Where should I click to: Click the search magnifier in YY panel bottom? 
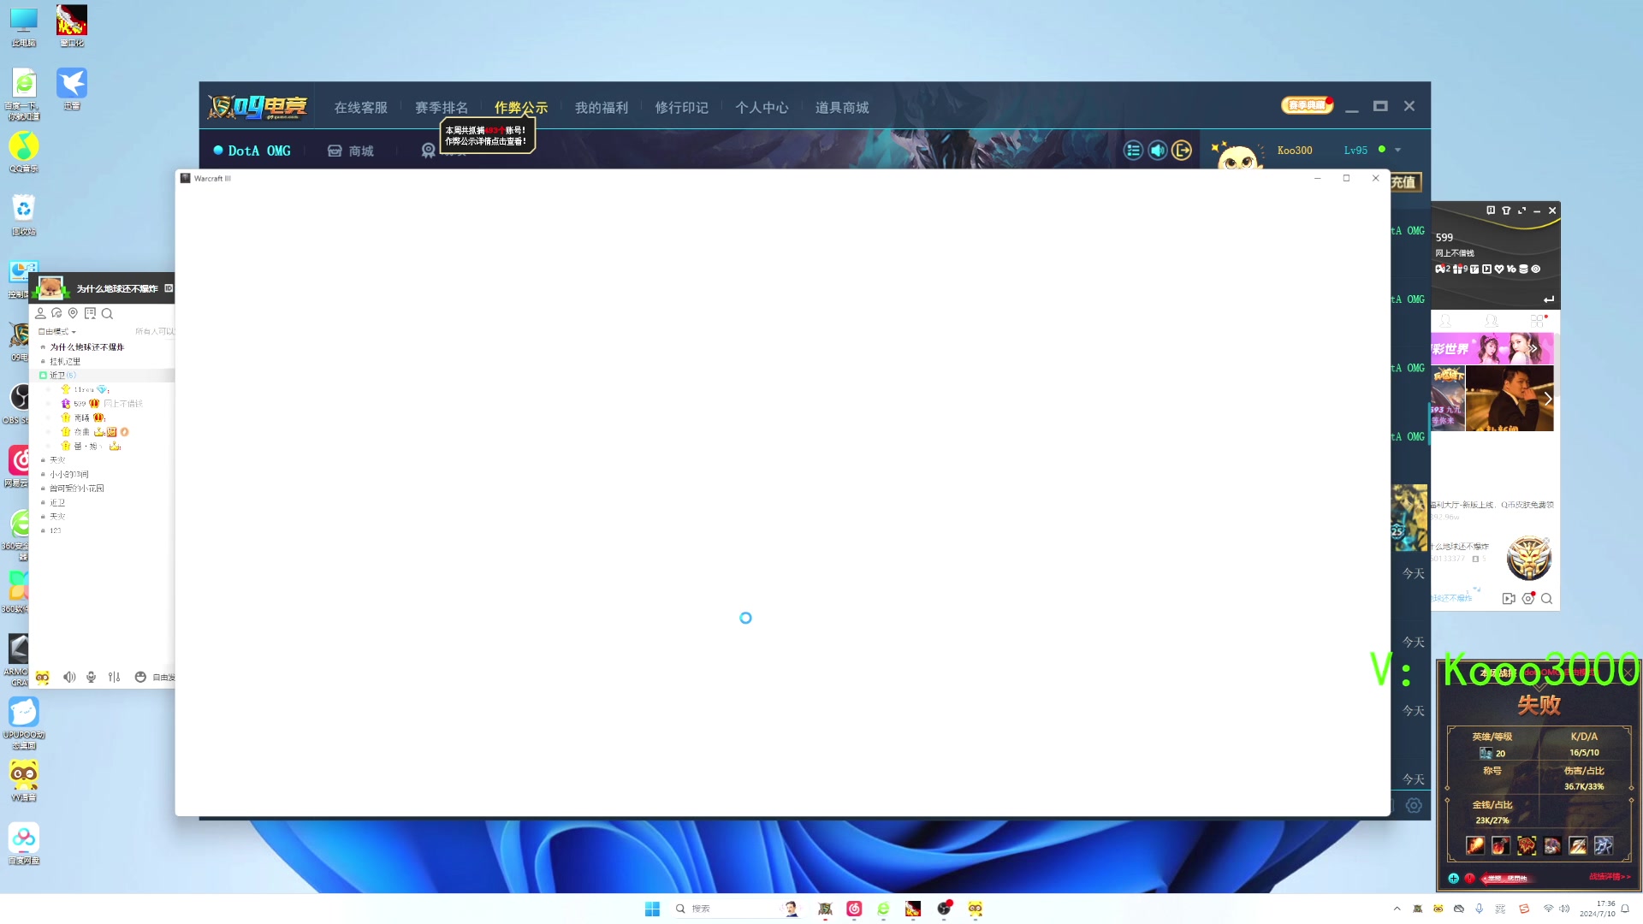point(1546,599)
